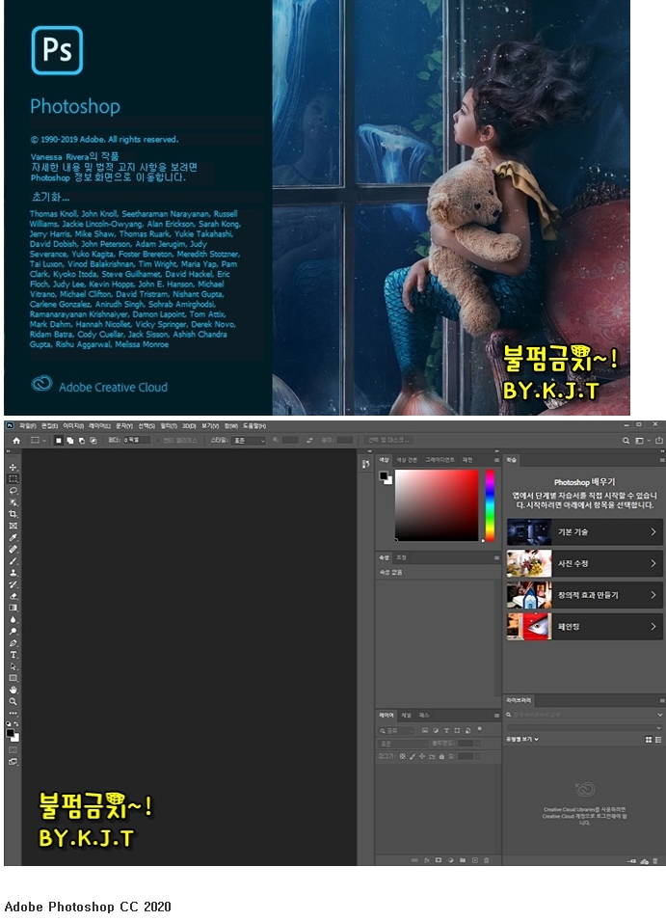This screenshot has height=921, width=666.
Task: Select the Hand tool
Action: point(13,690)
